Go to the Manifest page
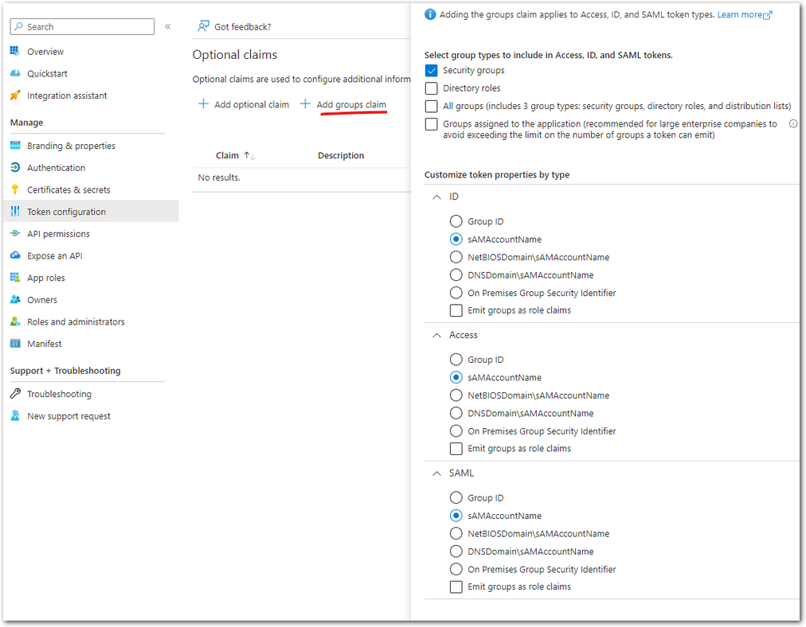806x627 pixels. coord(44,344)
